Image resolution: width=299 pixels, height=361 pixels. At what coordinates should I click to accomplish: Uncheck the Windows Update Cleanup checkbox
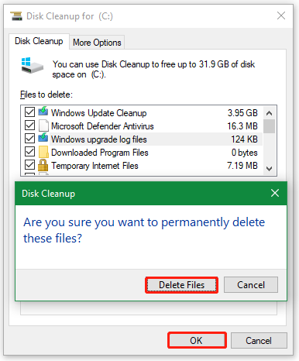click(x=29, y=112)
